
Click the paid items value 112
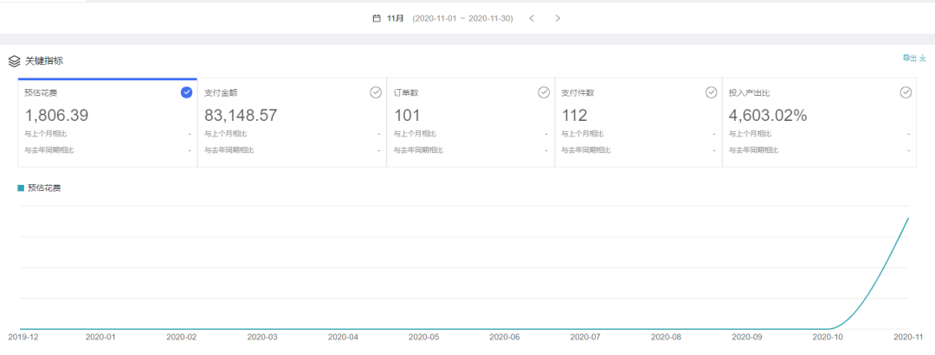pos(575,116)
